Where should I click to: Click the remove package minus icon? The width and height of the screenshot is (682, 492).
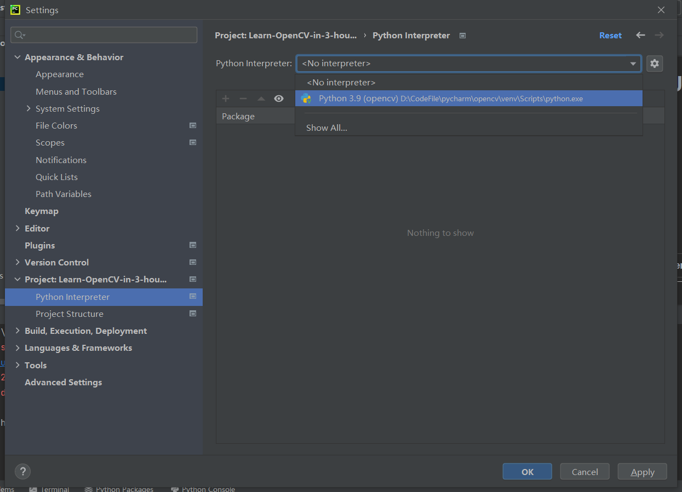243,99
